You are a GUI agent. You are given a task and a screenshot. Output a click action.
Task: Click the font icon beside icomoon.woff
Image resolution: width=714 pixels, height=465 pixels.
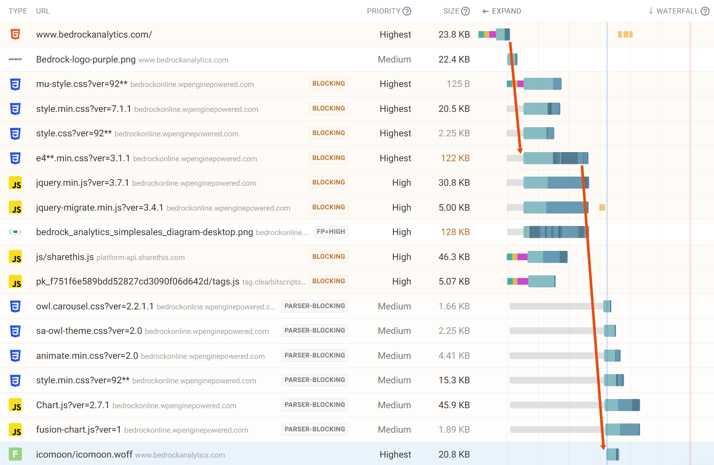pos(15,454)
